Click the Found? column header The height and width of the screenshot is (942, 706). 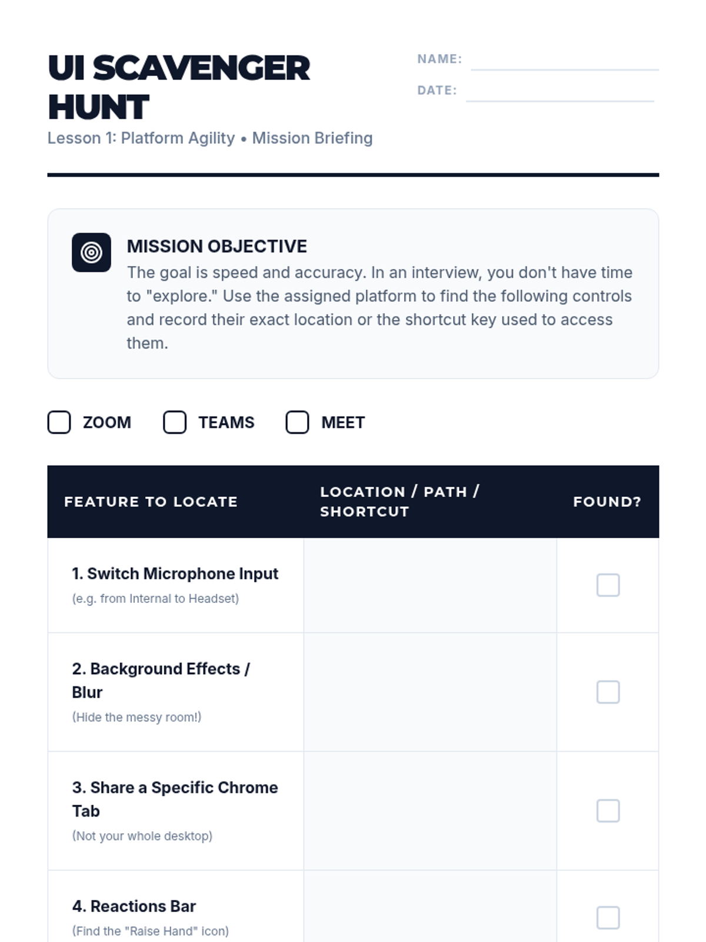607,502
